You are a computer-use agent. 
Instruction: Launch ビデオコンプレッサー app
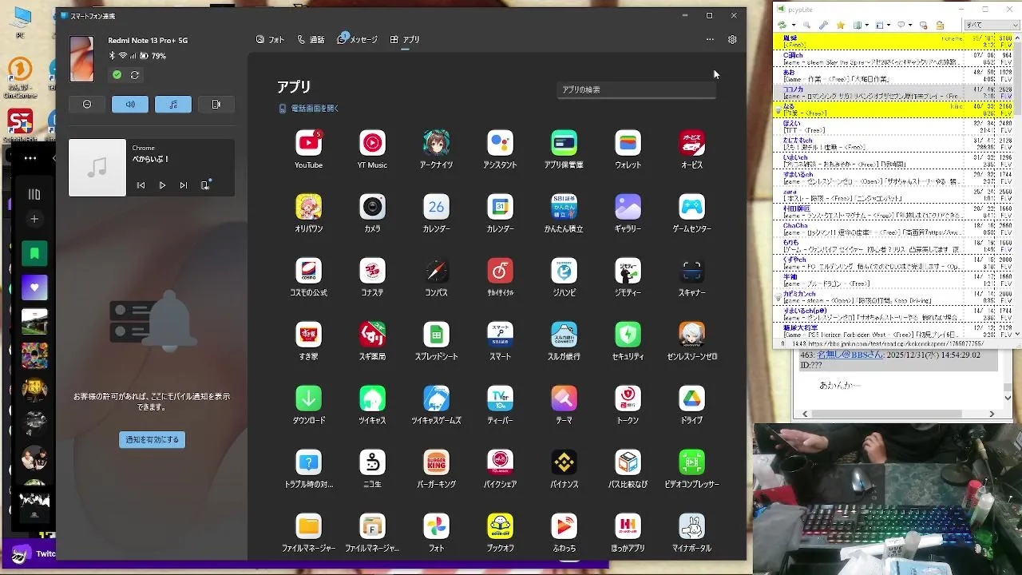coord(691,462)
